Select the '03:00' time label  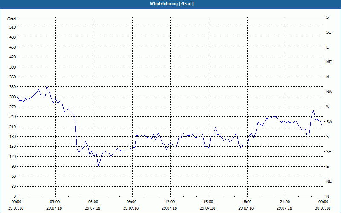(54, 202)
